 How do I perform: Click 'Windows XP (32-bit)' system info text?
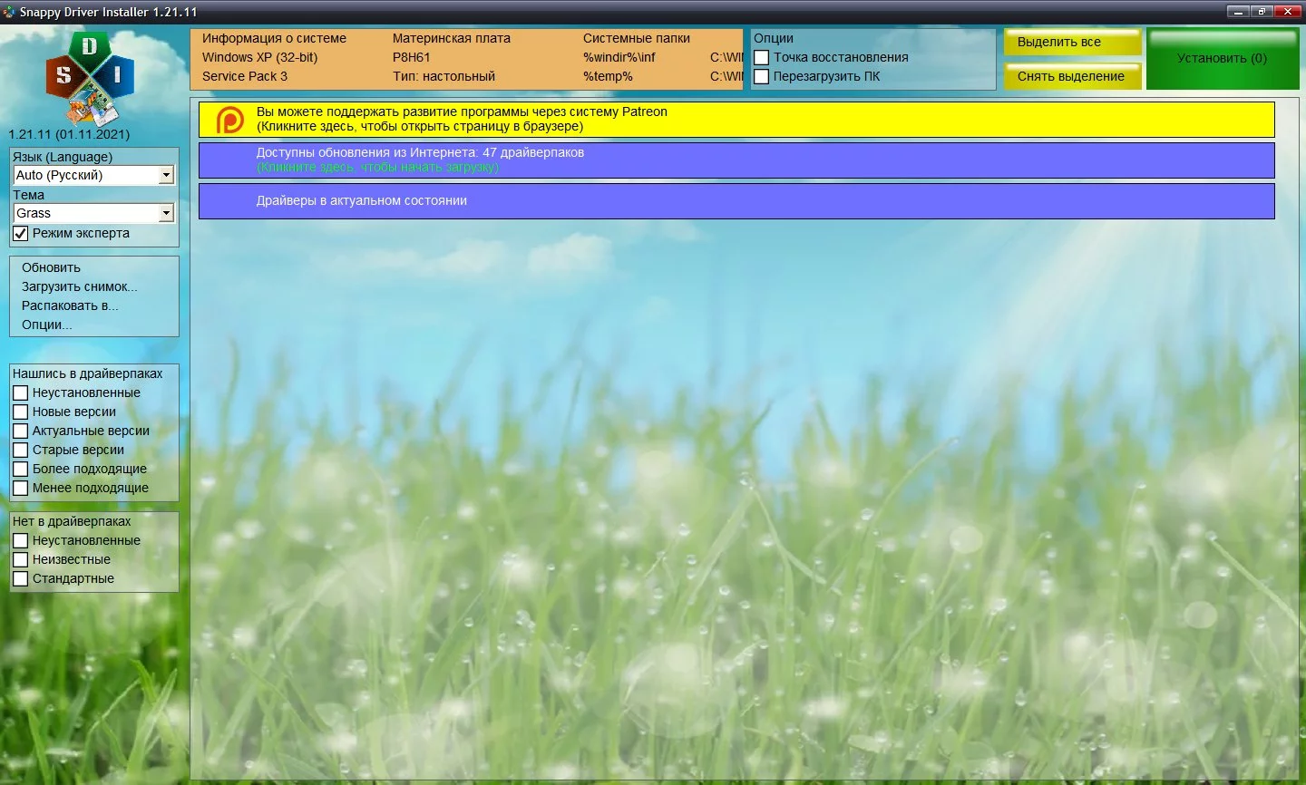(x=259, y=57)
